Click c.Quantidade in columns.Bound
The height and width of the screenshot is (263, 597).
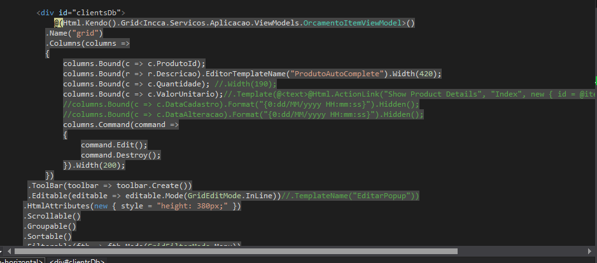click(175, 84)
